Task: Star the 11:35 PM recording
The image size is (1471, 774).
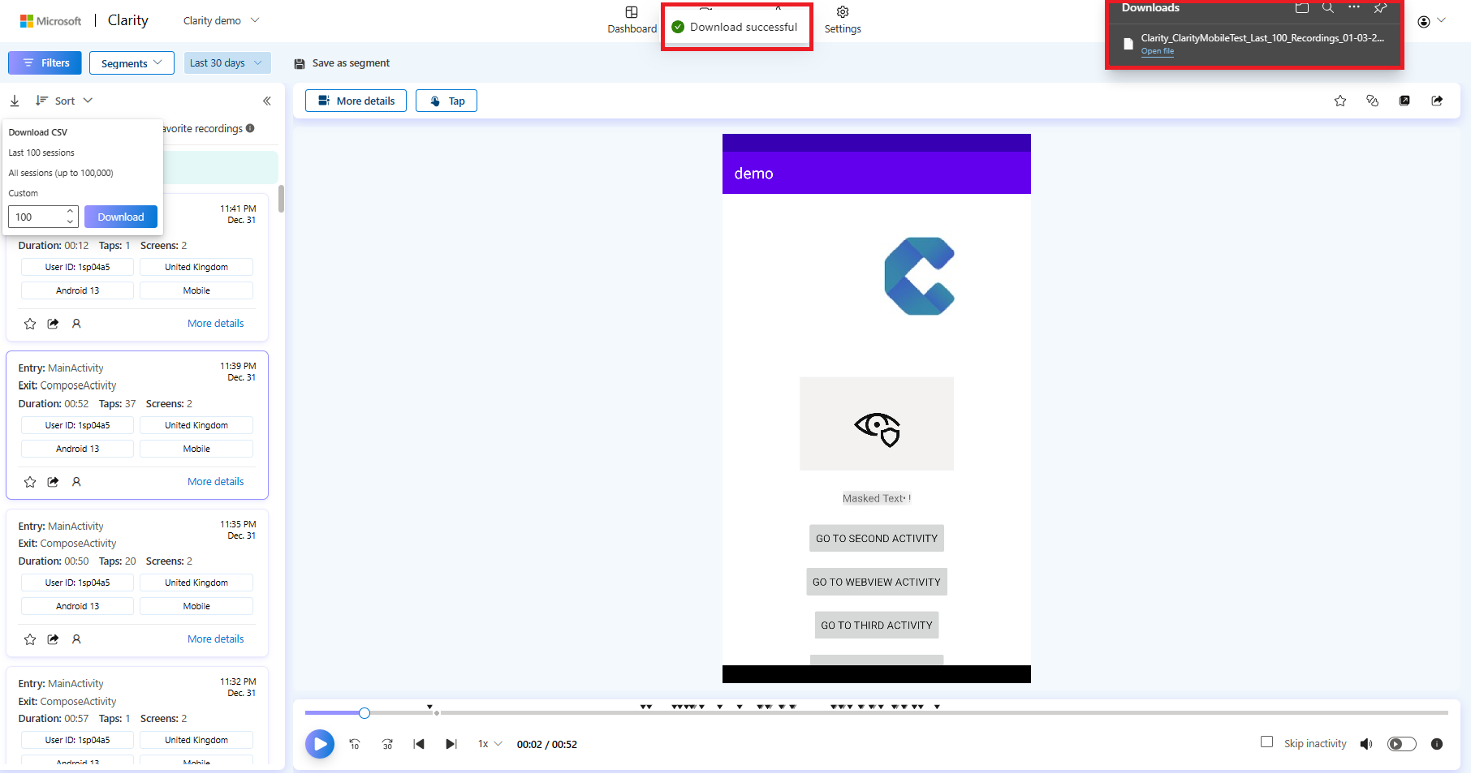Action: click(30, 639)
